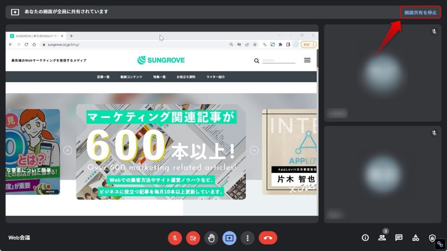447x251 pixels.
Task: Click the zoom magnifier in address bar
Action: (231, 44)
